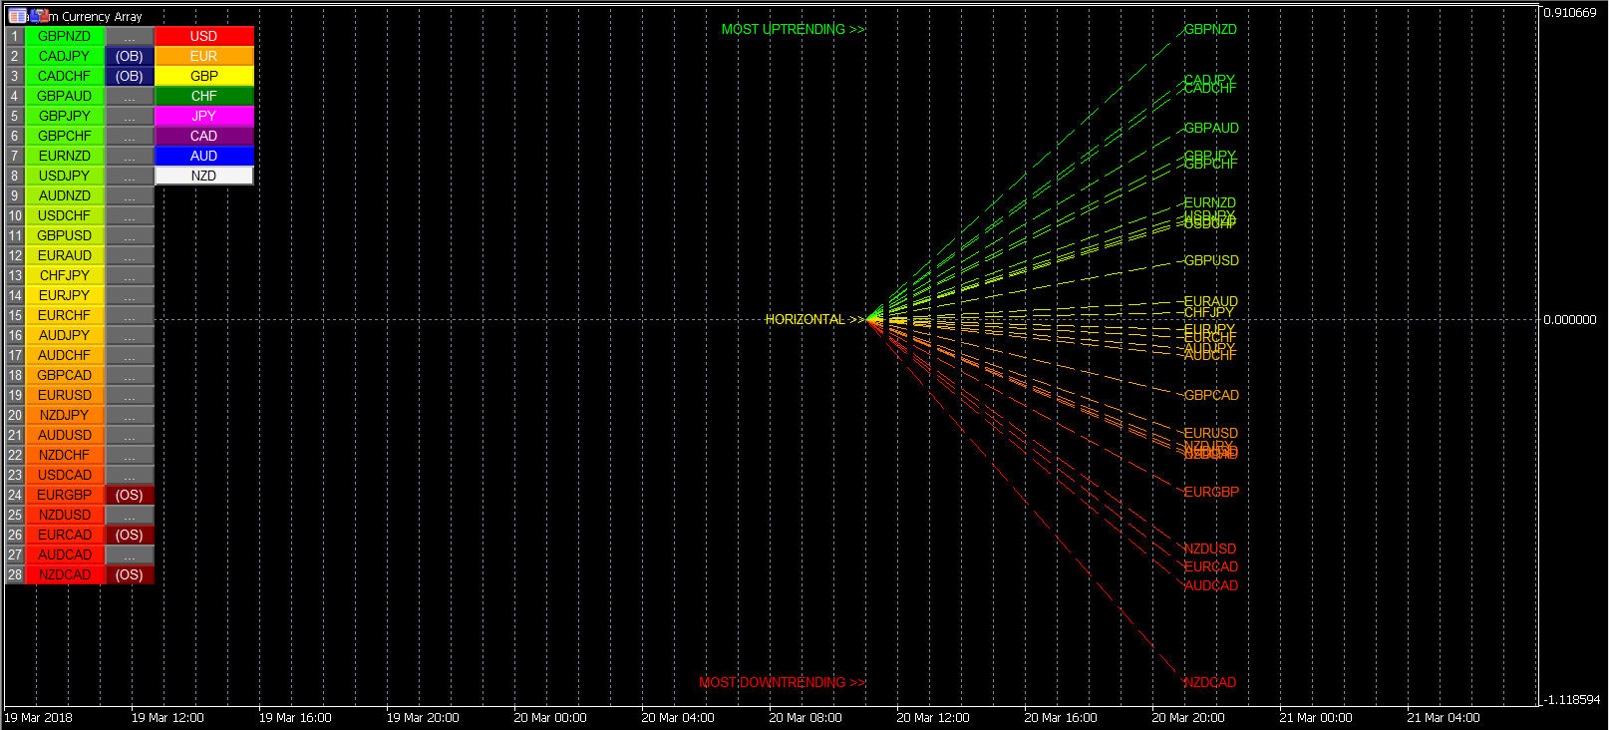
Task: Click the table grid icon in chart corner
Action: tap(17, 16)
